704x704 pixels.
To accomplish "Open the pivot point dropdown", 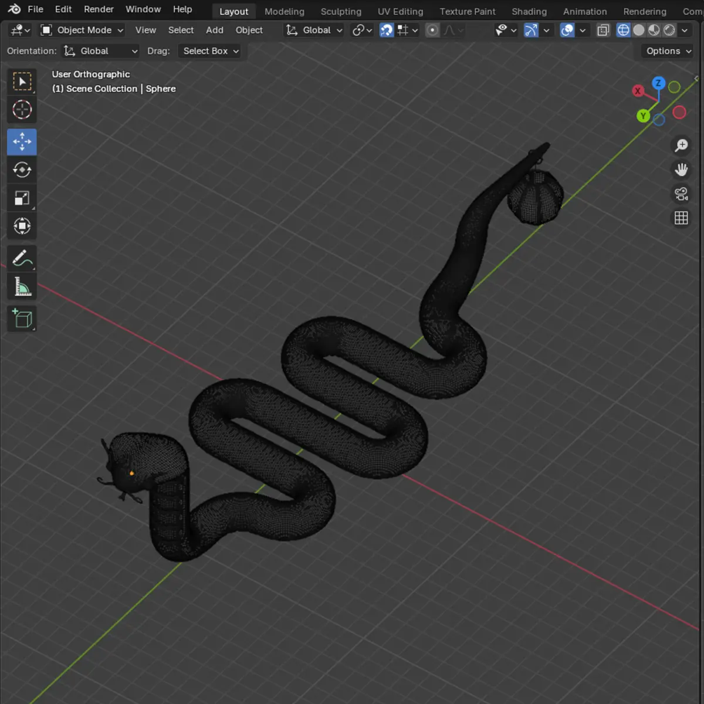I will 362,30.
